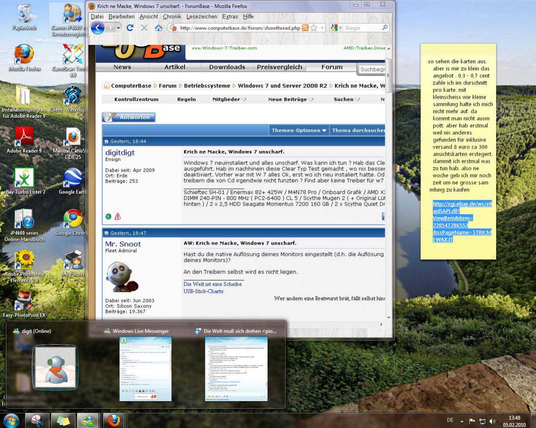The width and height of the screenshot is (536, 428).
Task: Expand the Themen-Optionen dropdown
Action: point(299,130)
